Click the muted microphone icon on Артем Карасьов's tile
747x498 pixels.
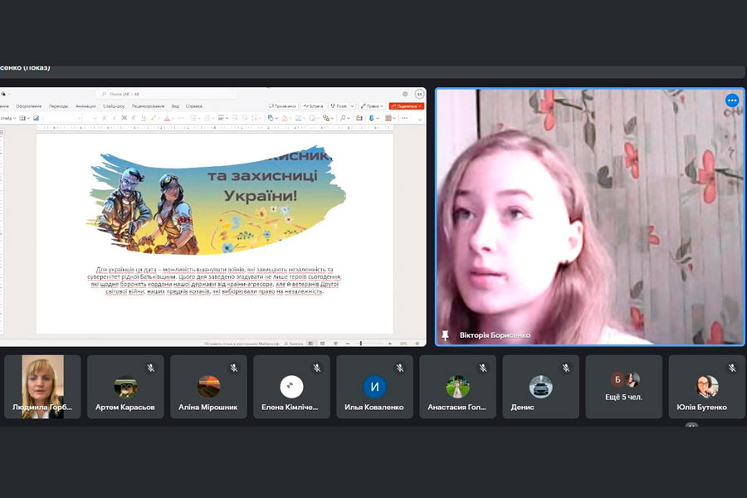(x=151, y=368)
